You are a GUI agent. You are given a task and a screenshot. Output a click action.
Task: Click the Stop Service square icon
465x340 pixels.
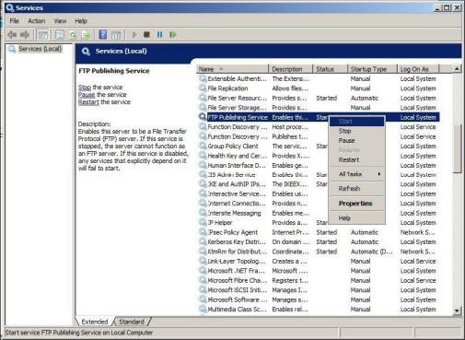tap(146, 35)
